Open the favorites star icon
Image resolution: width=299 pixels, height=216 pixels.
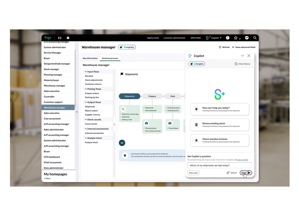236,37
